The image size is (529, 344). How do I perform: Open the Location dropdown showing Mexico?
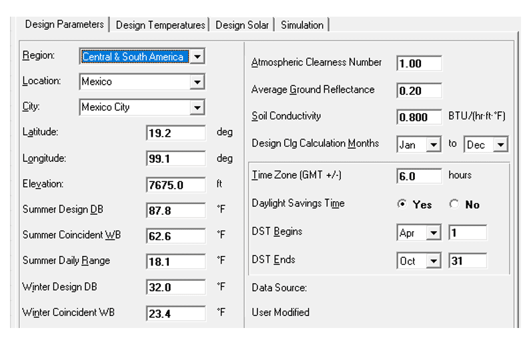(197, 82)
